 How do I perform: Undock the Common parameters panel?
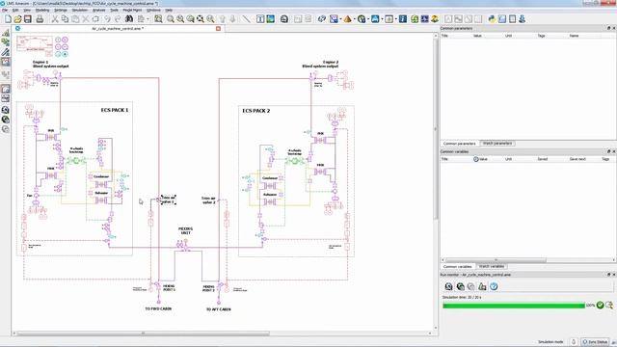[608, 28]
